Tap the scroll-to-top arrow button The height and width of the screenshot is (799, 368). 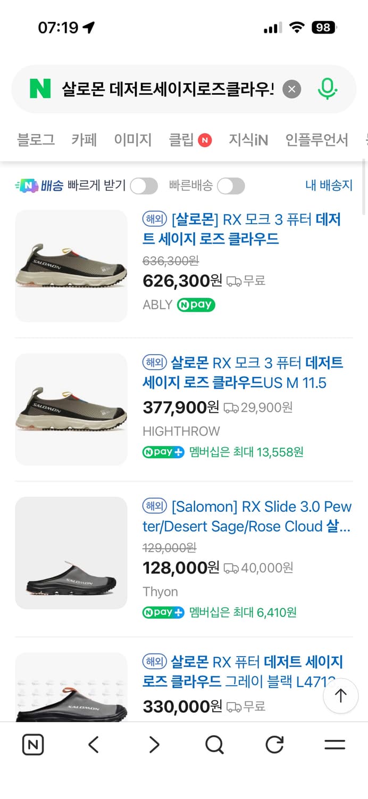pos(341,696)
